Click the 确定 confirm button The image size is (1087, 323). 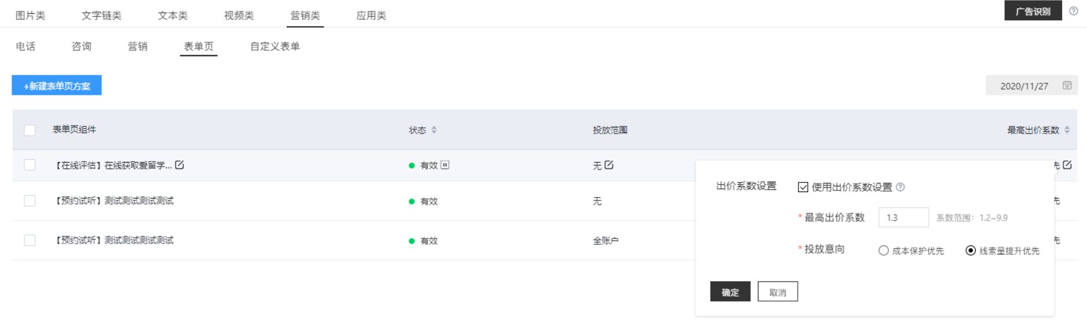(730, 292)
